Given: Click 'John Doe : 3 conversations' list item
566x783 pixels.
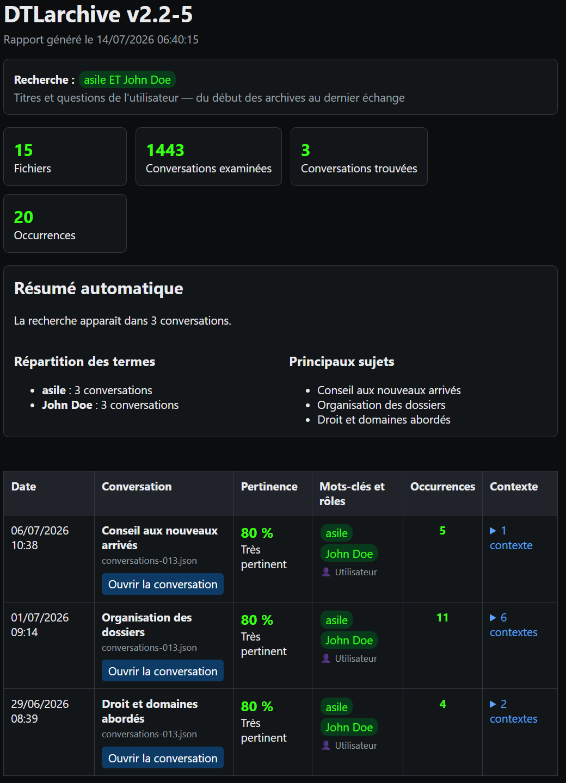Looking at the screenshot, I should [x=110, y=405].
